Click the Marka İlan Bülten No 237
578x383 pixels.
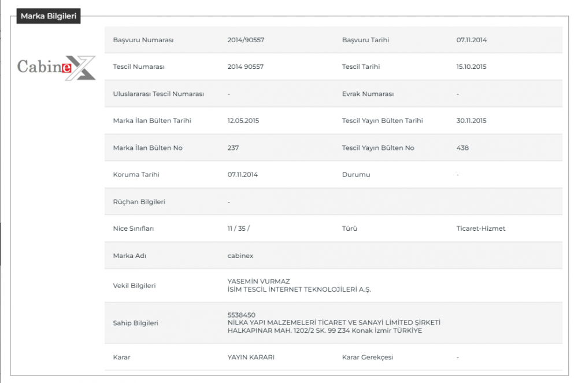(x=234, y=148)
